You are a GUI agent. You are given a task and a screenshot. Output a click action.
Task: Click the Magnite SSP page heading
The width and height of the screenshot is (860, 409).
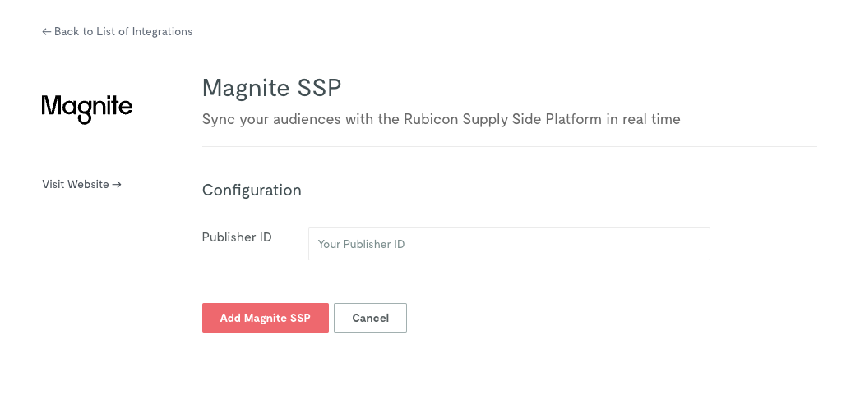(x=271, y=88)
